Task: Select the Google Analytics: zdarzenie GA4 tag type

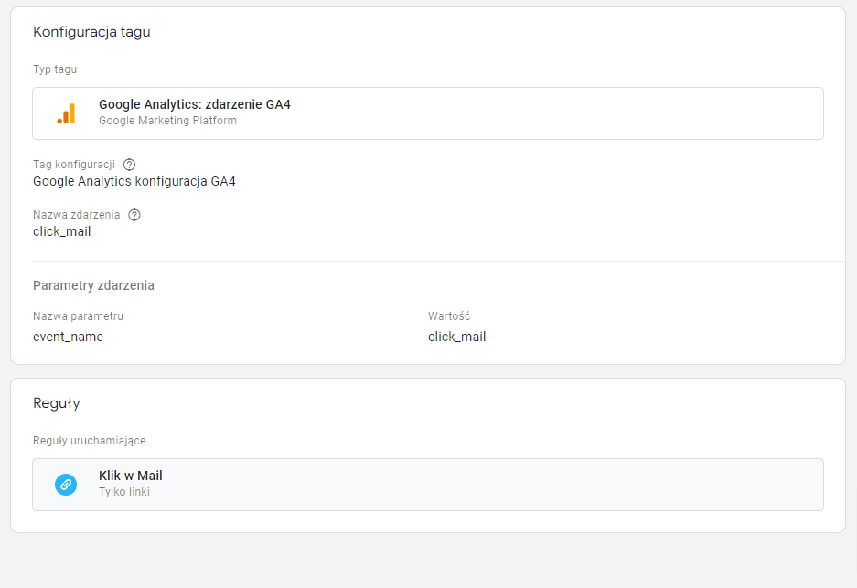Action: pyautogui.click(x=428, y=113)
